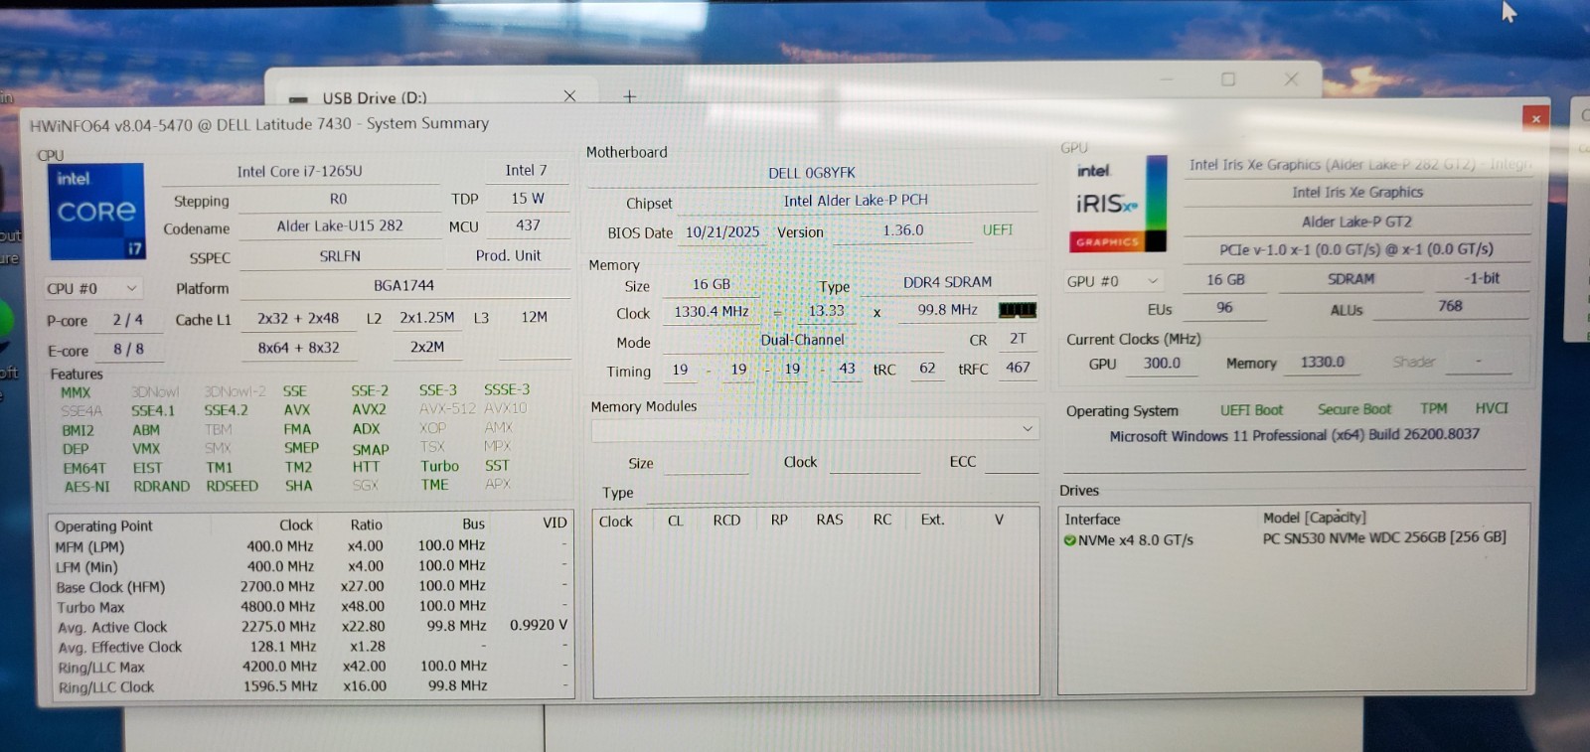Click the tRC value '62'

click(x=927, y=369)
